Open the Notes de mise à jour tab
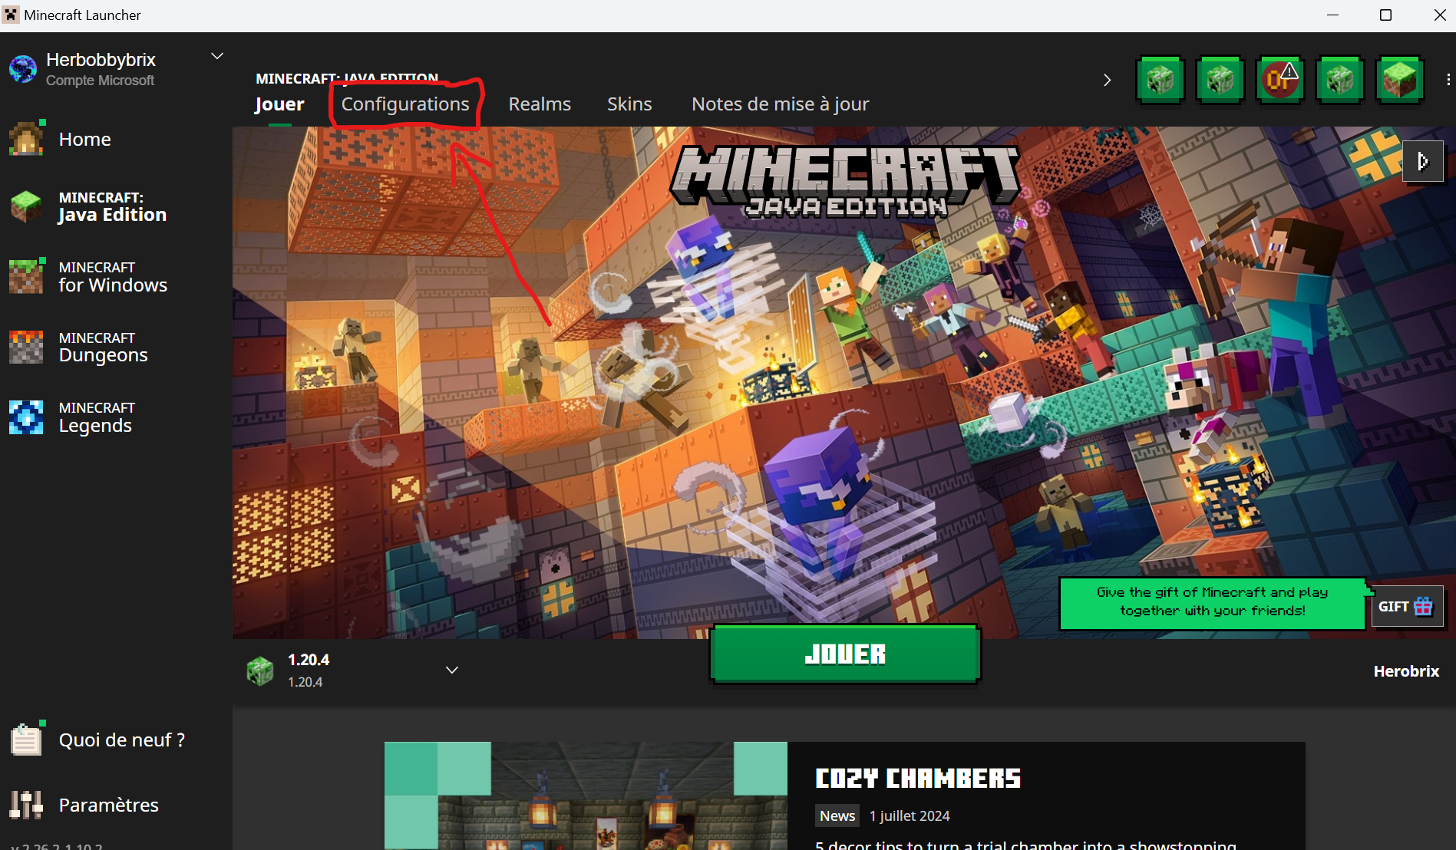Image resolution: width=1456 pixels, height=850 pixels. click(x=780, y=104)
